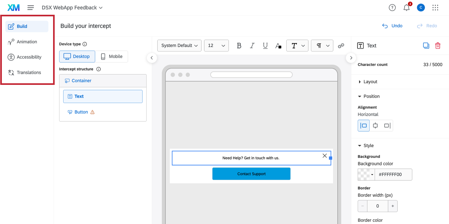The image size is (449, 224).
Task: Select Desktop device type
Action: (77, 56)
